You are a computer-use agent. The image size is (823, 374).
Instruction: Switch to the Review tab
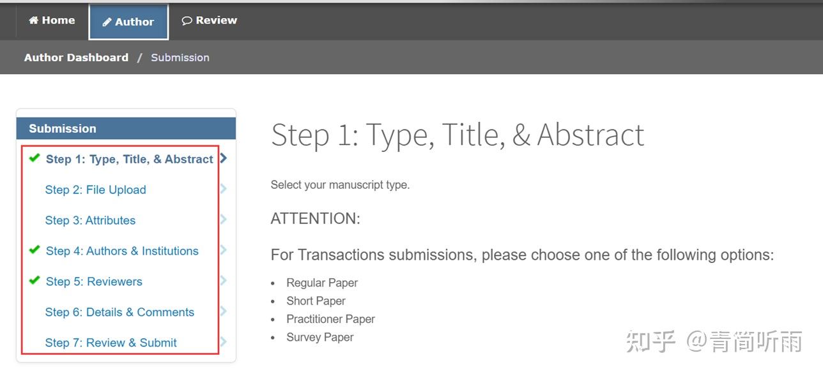(209, 20)
